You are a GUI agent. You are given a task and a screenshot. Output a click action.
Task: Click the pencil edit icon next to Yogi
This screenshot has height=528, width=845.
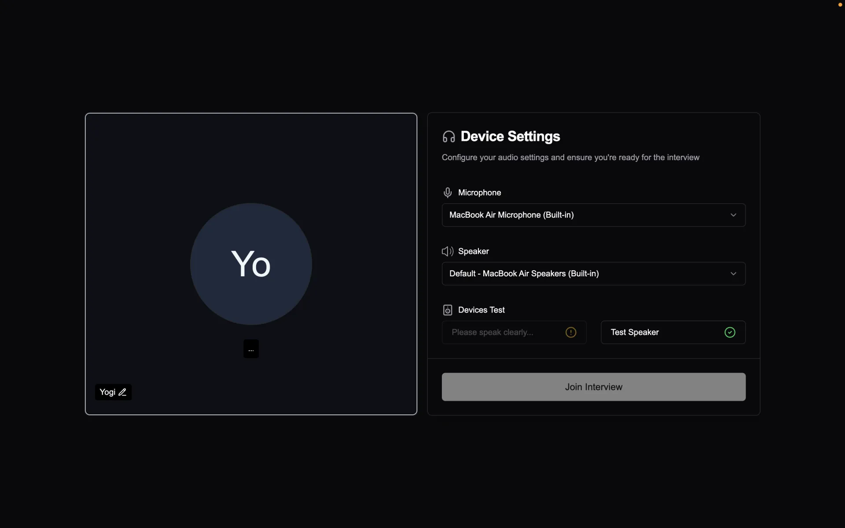tap(122, 392)
